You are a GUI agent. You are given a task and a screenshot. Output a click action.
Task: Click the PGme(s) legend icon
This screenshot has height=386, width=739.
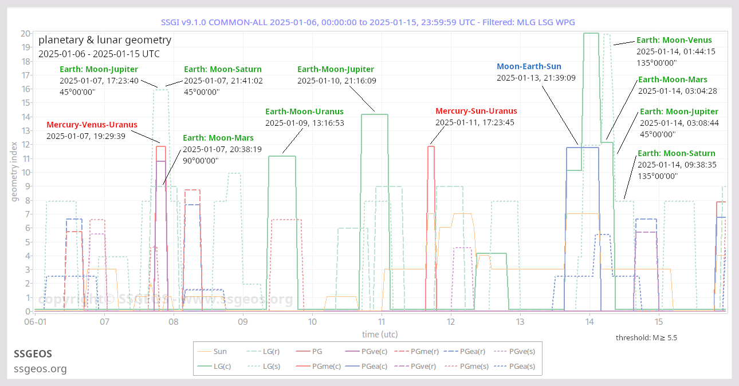tap(451, 367)
